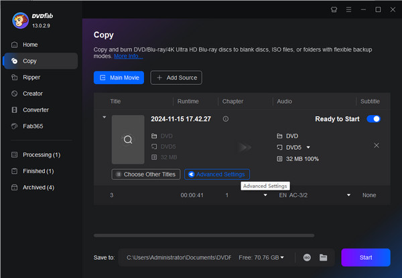Screen dimensions: 402x278
Task: Click the source 32 MB size icon
Action: pyautogui.click(x=154, y=157)
